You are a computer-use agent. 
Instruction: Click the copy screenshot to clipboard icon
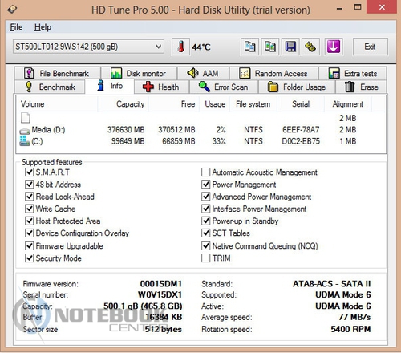270,47
